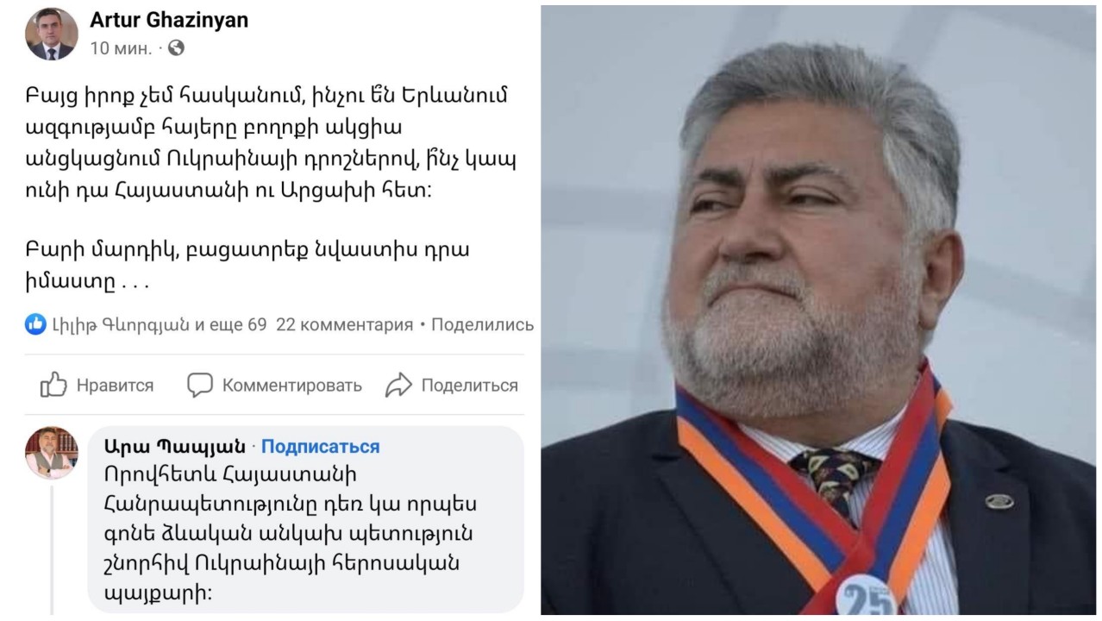Select 'Комментировать' to write a comment
Screen dimensions: 1102x621
pyautogui.click(x=292, y=386)
